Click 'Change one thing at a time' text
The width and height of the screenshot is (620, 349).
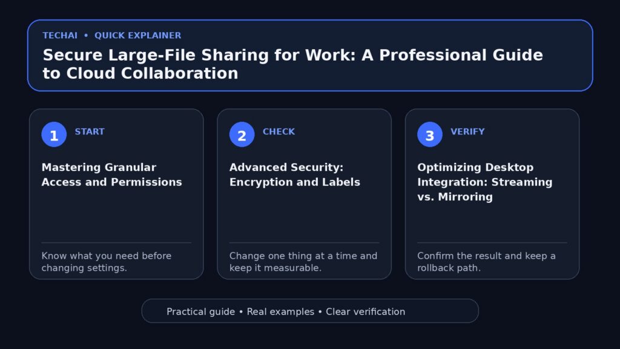point(303,262)
